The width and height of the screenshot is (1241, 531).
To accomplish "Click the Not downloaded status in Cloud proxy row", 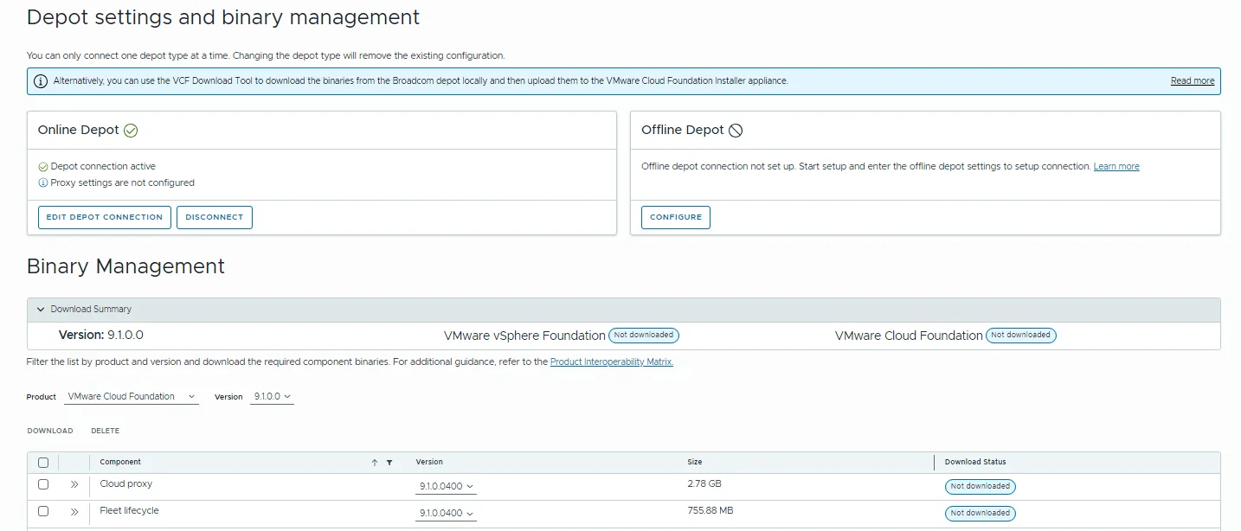I will point(981,487).
